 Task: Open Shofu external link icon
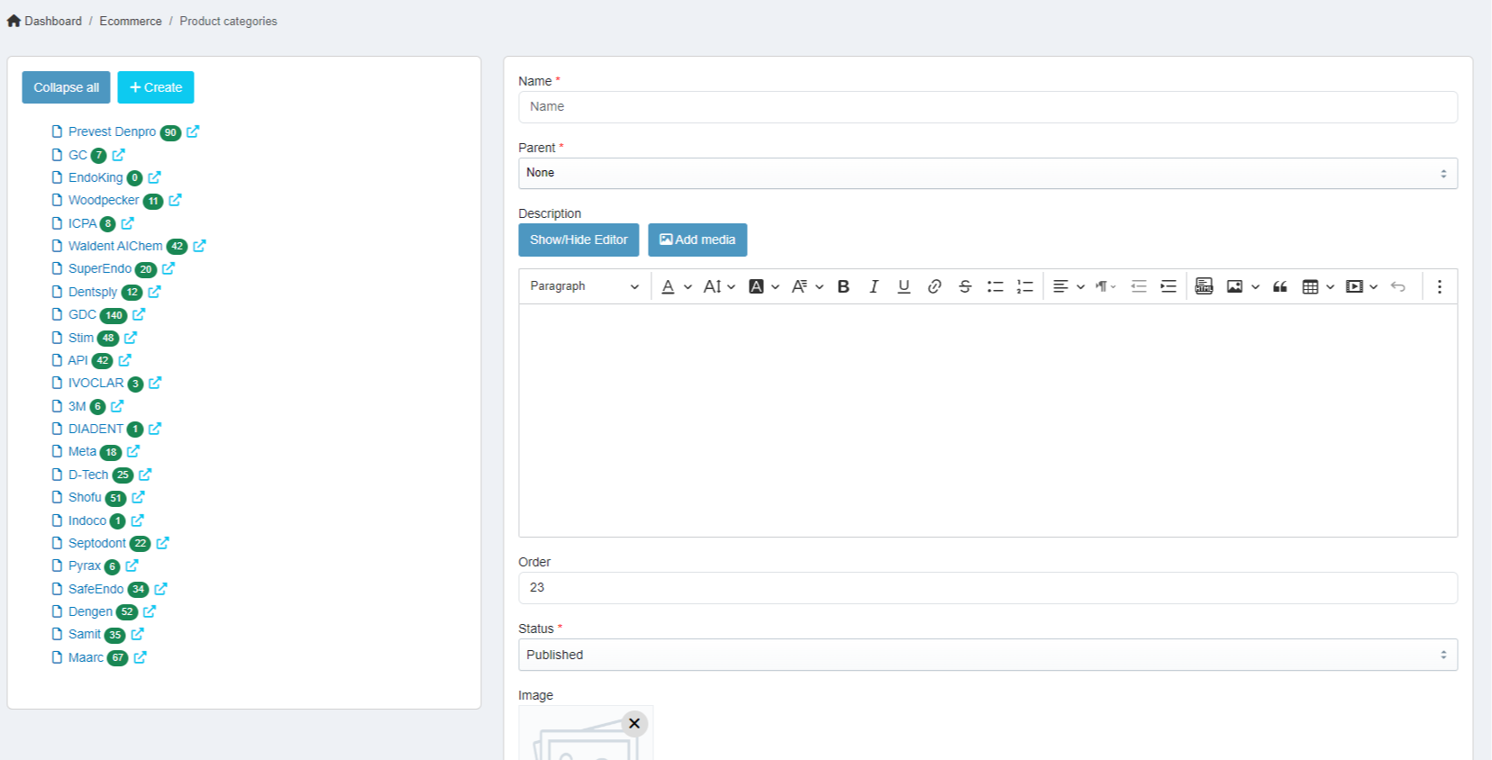tap(138, 497)
